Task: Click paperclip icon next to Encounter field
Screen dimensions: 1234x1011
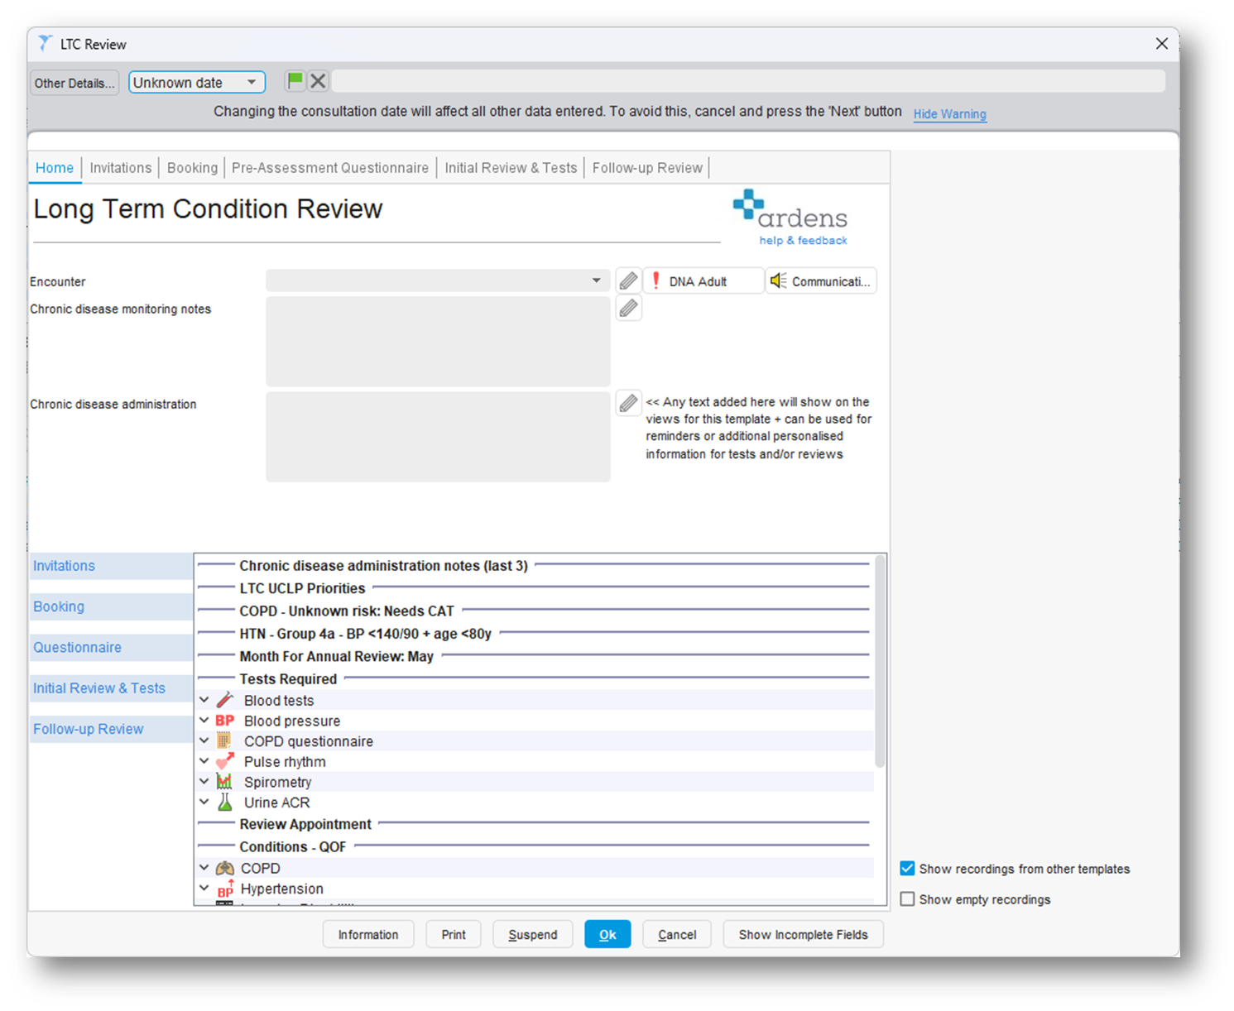Action: [629, 280]
